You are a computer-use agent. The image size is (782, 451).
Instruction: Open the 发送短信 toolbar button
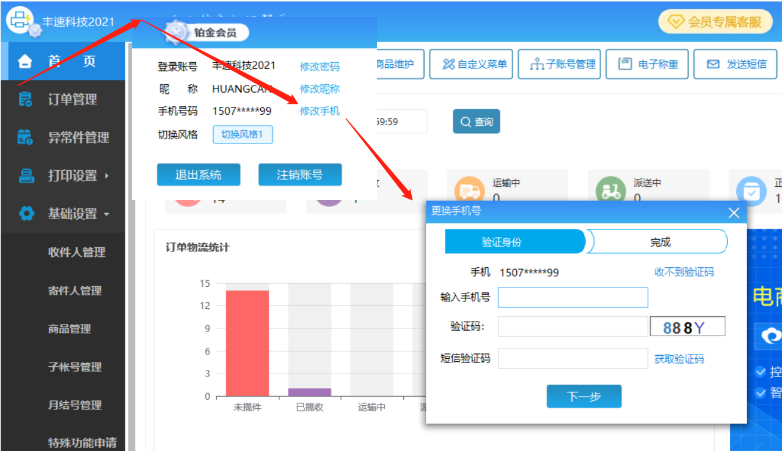coord(736,64)
